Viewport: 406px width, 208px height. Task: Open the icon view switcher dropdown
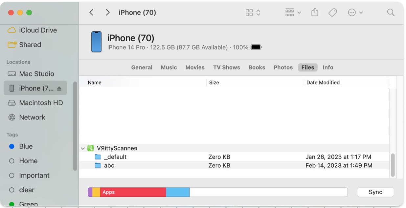click(x=253, y=12)
